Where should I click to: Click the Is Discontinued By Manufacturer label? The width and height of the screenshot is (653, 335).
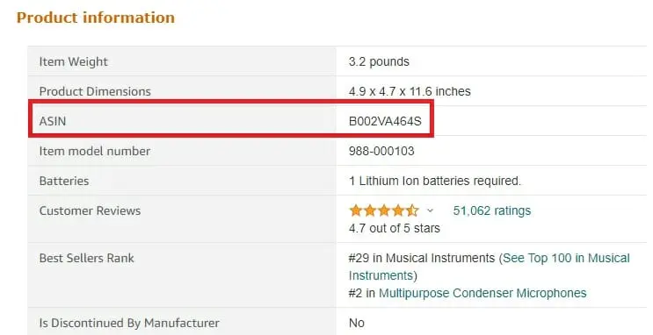click(129, 323)
